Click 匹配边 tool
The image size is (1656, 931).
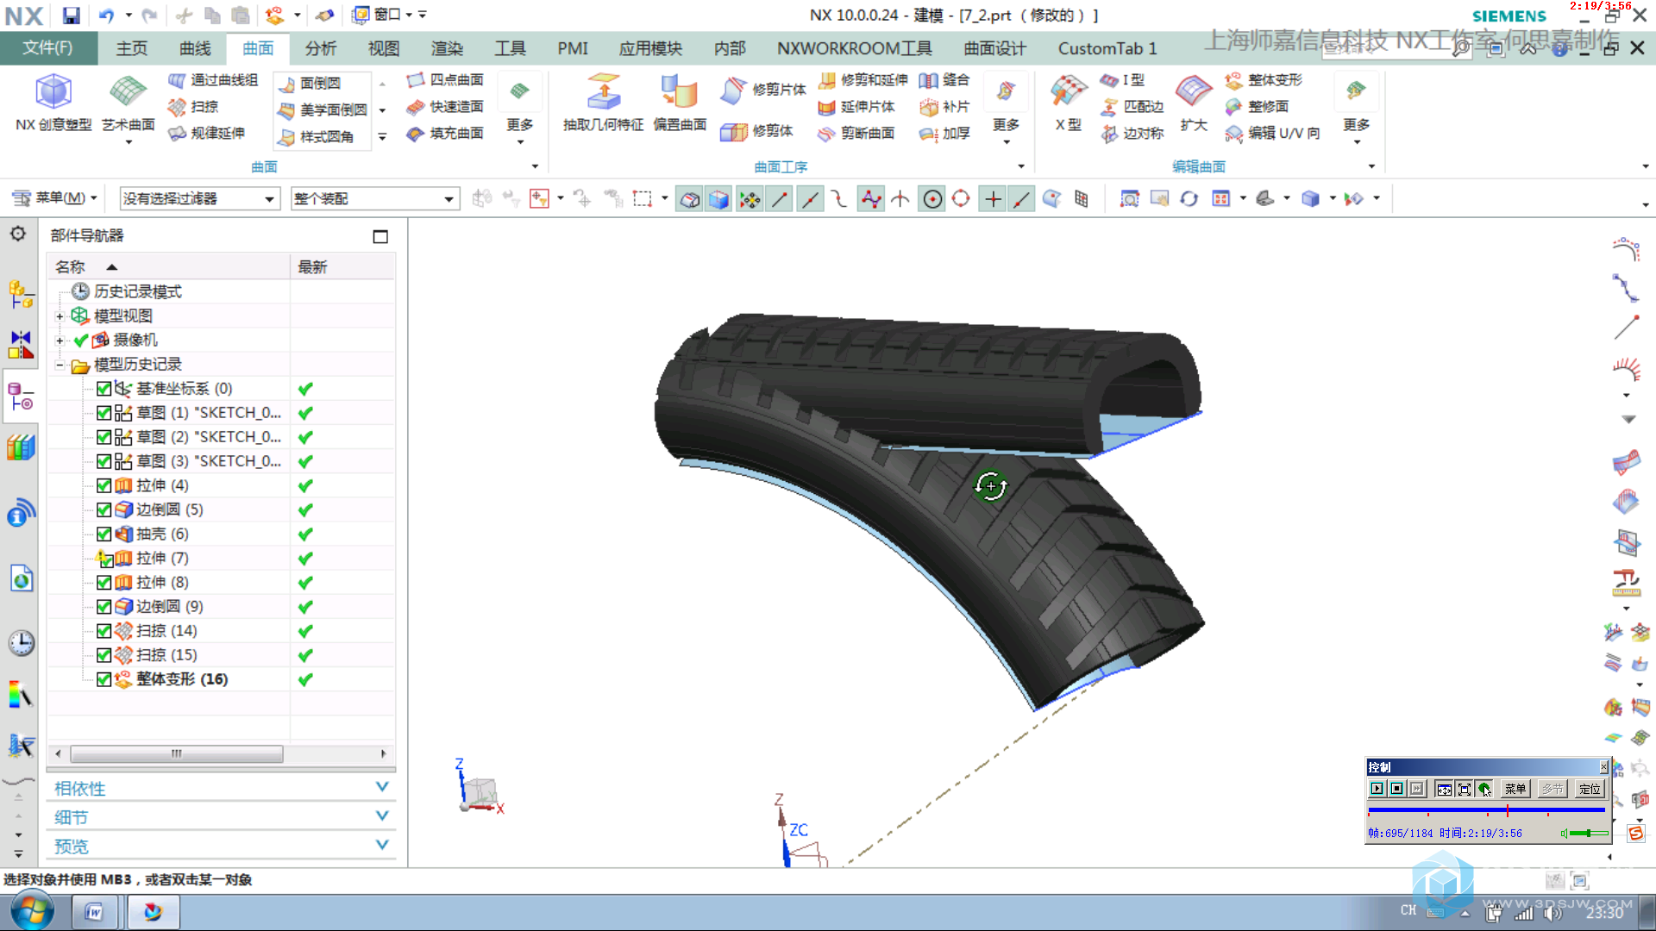1132,107
